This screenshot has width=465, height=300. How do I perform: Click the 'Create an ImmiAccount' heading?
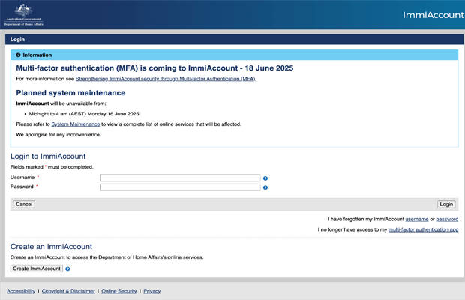point(51,246)
